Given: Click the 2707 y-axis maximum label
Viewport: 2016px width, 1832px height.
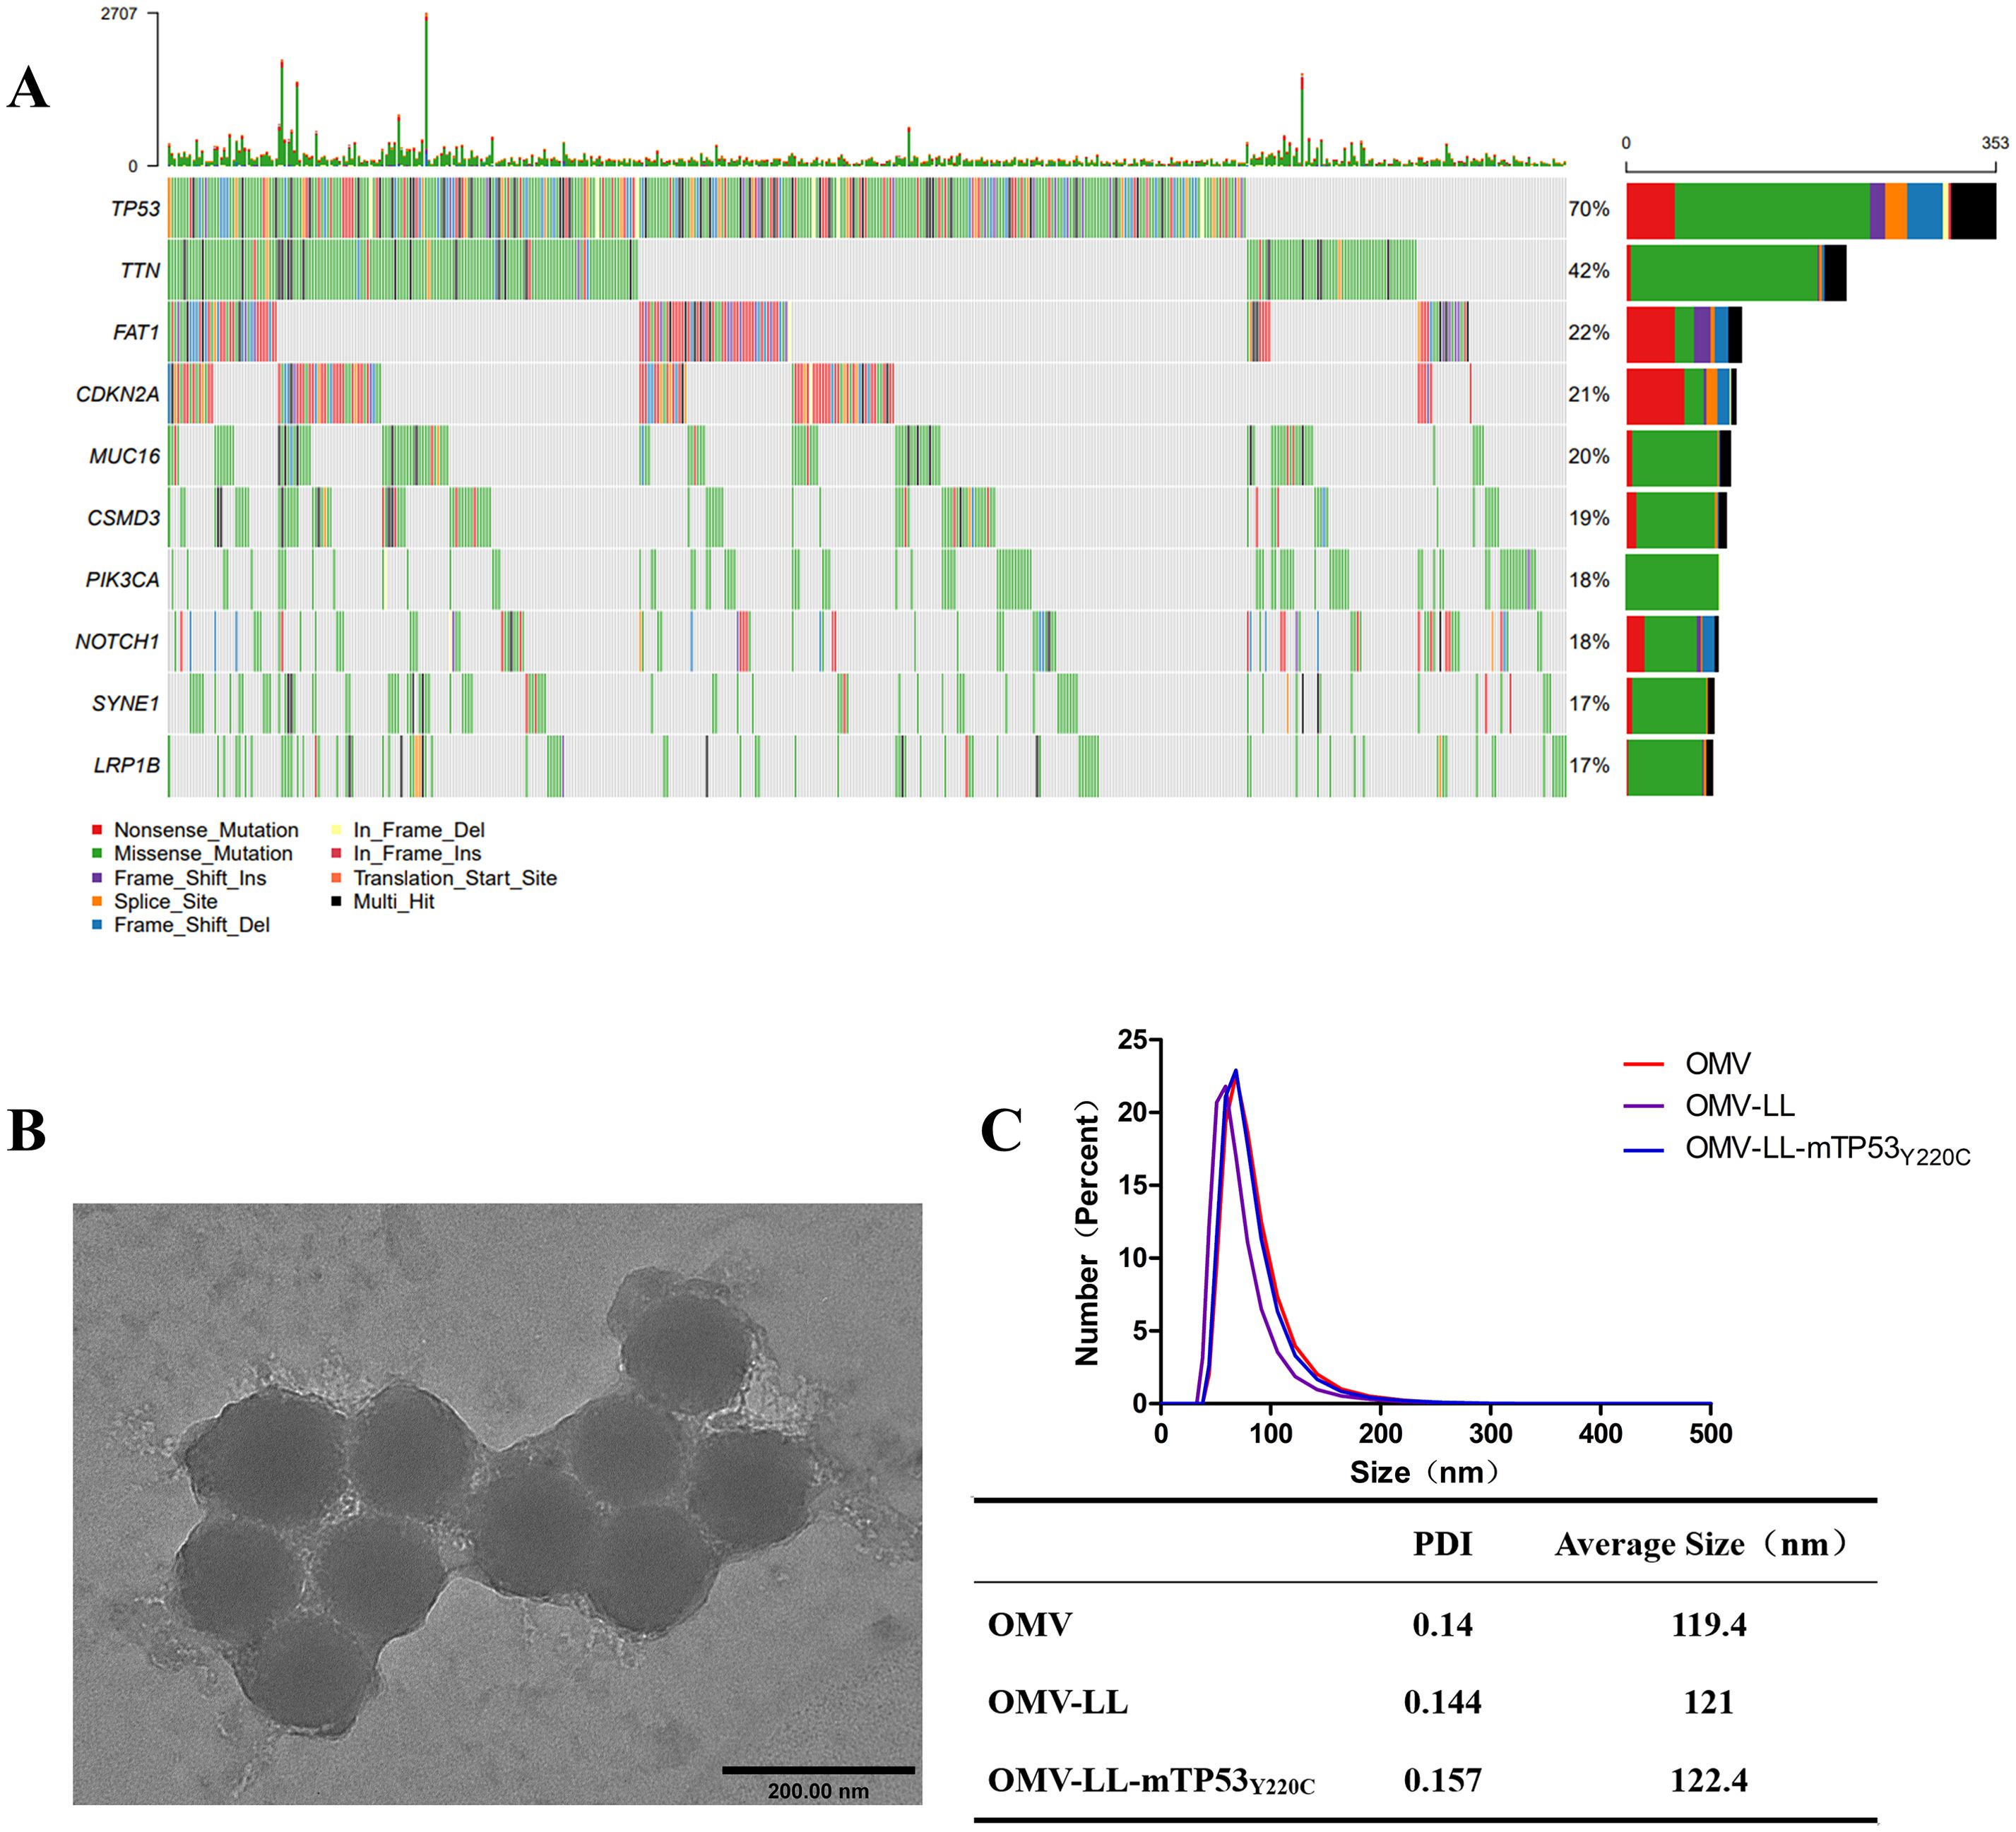Looking at the screenshot, I should coord(119,14).
